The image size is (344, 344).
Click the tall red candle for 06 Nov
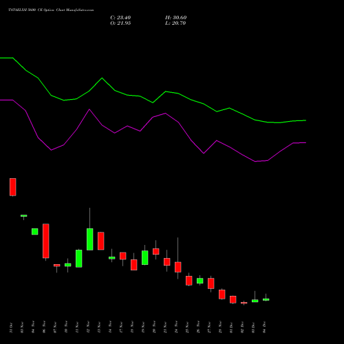click(x=46, y=241)
